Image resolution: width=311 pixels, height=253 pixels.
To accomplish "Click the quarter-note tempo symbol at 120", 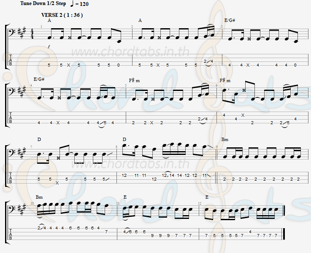I will [72, 4].
